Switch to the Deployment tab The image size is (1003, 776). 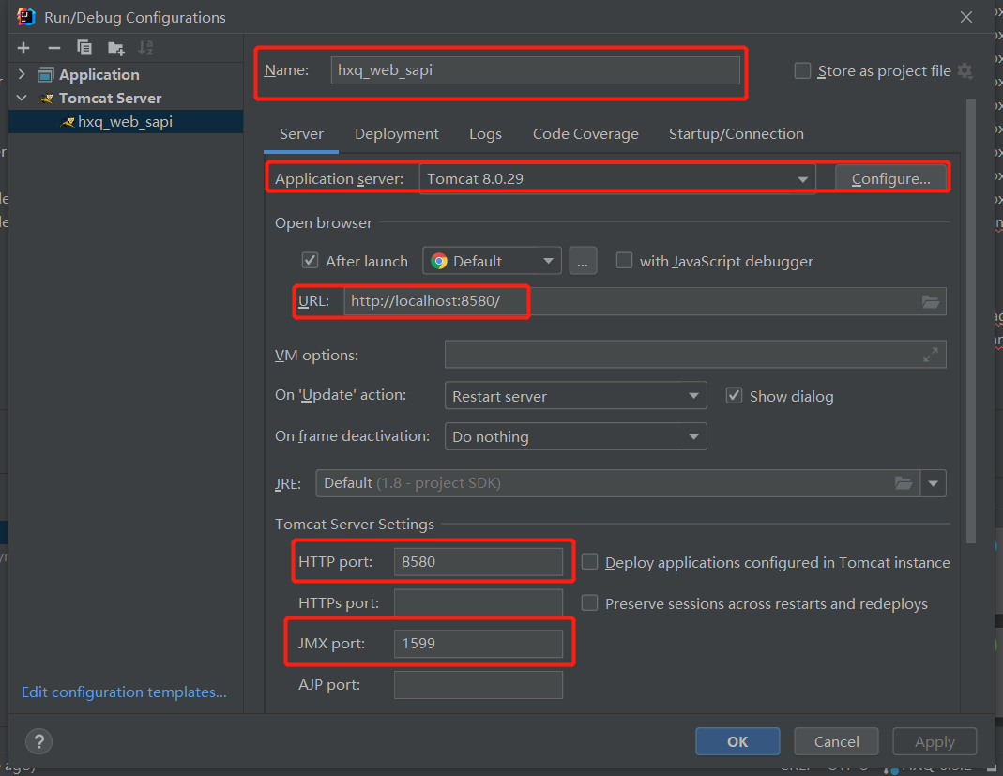[x=397, y=134]
